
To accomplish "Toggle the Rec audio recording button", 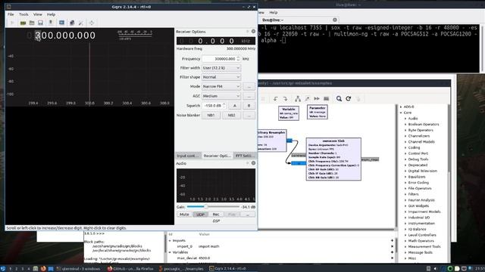I will coord(216,215).
